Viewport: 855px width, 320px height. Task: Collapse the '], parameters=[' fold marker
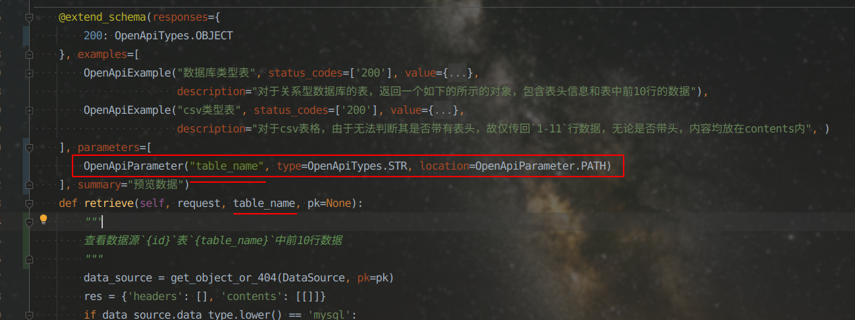point(28,147)
